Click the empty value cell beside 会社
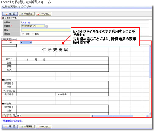 62,63
